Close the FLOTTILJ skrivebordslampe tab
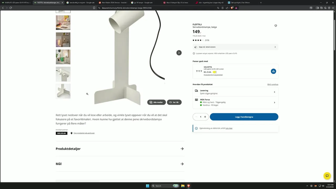Screen dimensions: 336x189 click(x=62, y=3)
